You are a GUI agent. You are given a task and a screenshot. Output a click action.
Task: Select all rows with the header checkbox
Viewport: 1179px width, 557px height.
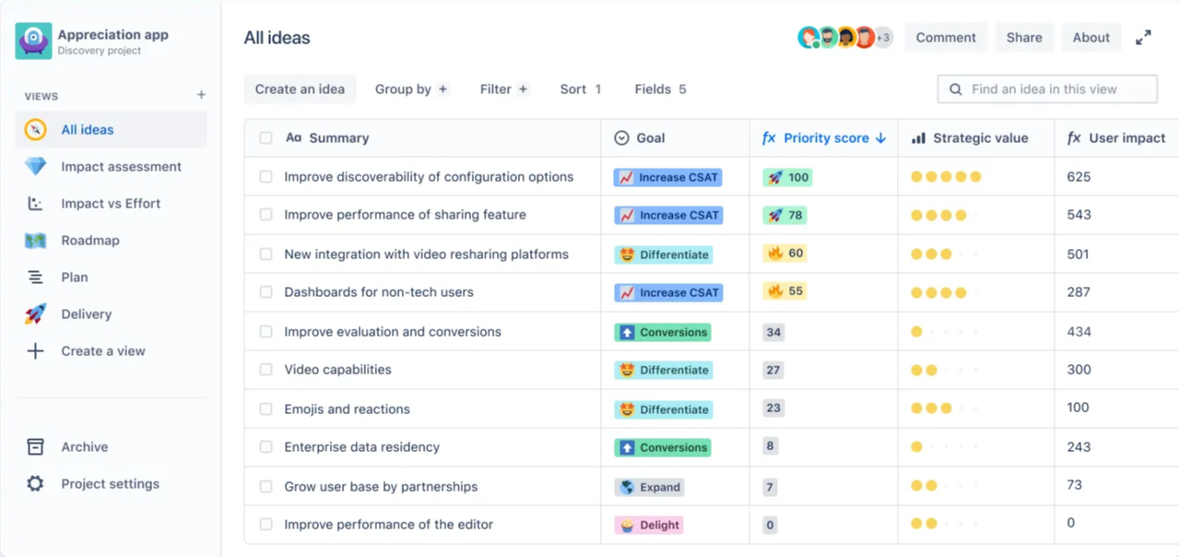click(266, 137)
